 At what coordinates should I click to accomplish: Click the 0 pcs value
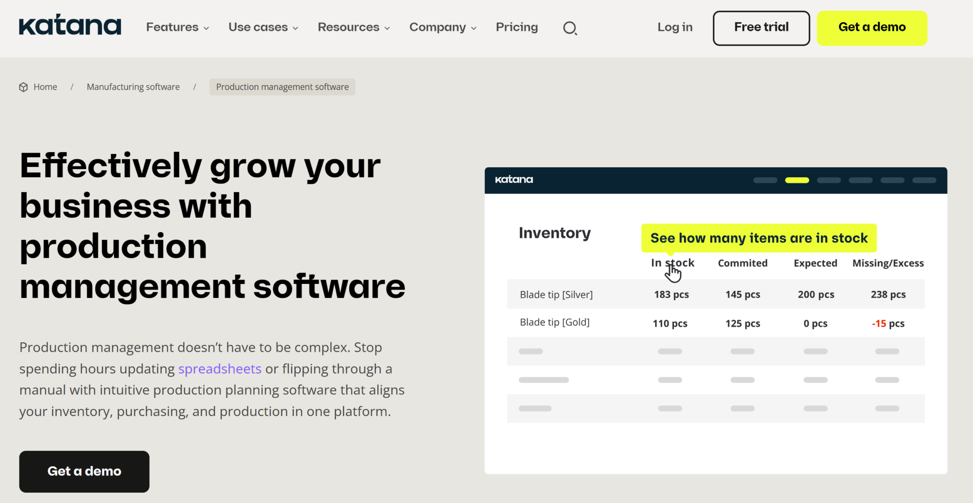(x=815, y=323)
